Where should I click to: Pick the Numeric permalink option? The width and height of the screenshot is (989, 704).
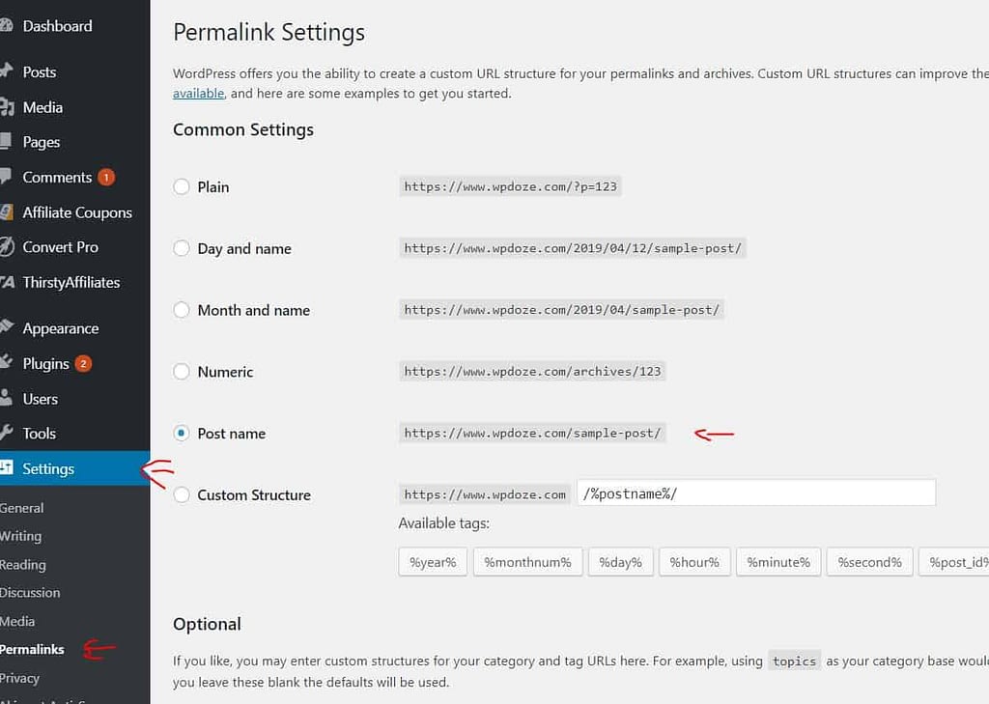tap(181, 372)
